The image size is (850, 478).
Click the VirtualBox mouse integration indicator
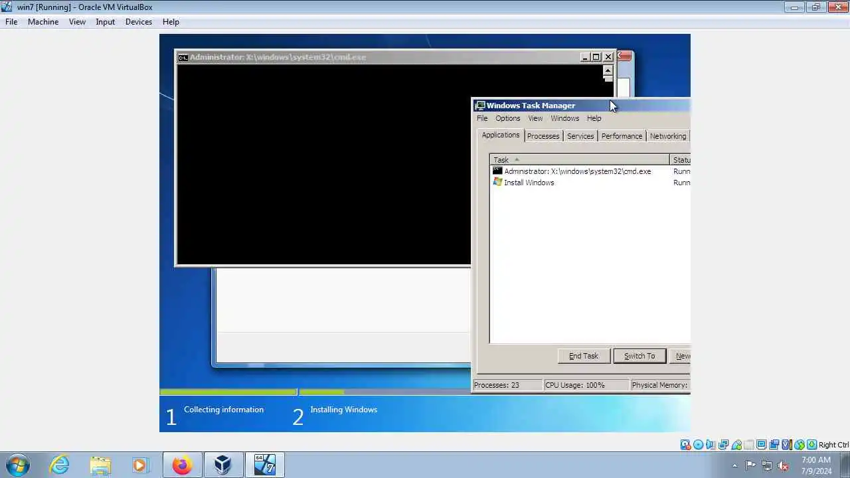point(799,445)
